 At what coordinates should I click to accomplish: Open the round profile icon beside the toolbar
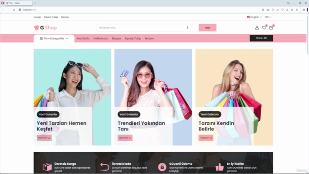[304, 10]
